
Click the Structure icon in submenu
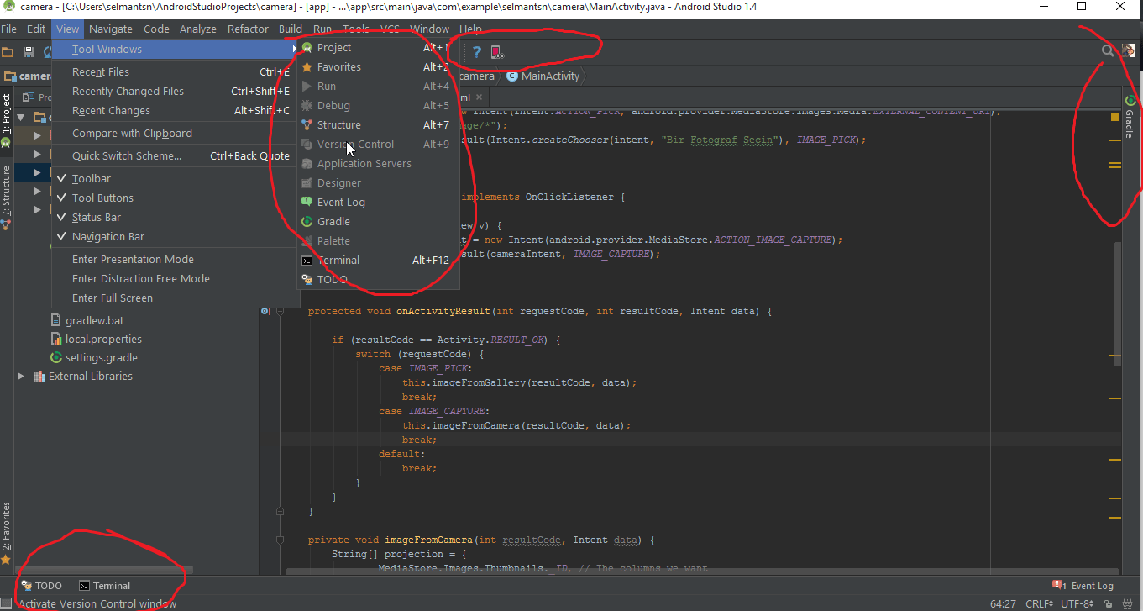point(307,125)
